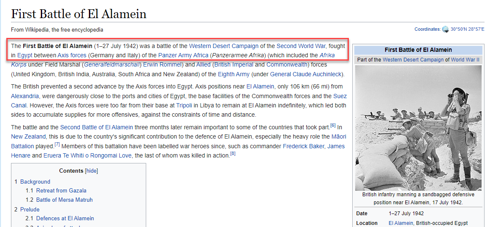Open citation footnote 8
The height and width of the screenshot is (227, 490).
(233, 154)
